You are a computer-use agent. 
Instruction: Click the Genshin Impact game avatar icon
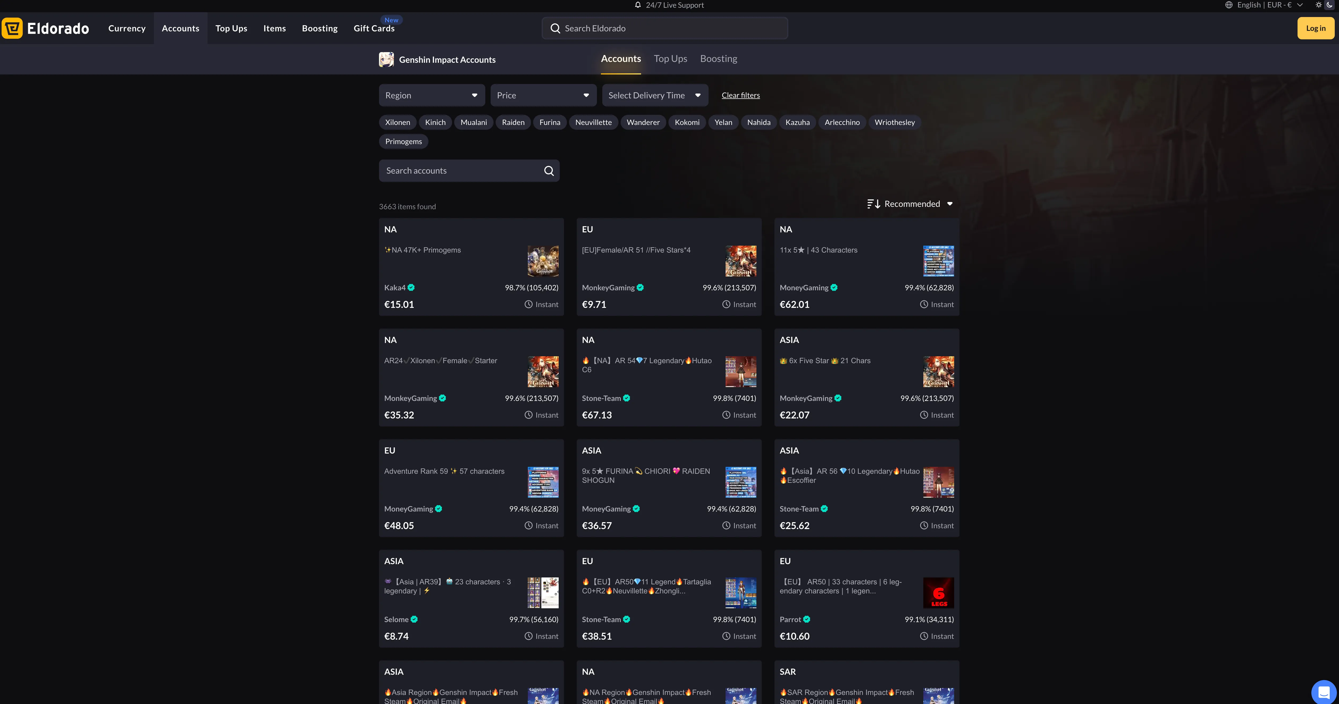[x=386, y=59]
